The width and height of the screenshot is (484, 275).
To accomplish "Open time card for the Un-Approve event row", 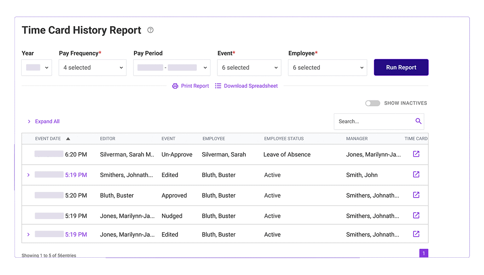I will pos(416,154).
